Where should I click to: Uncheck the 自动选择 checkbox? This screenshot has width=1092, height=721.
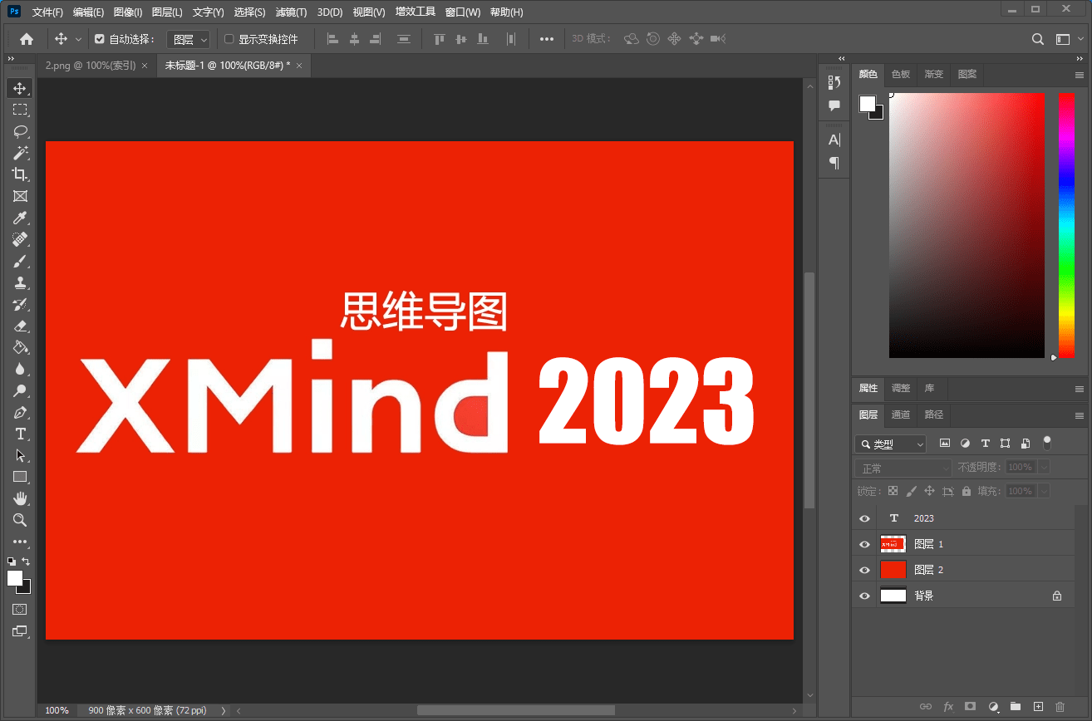100,39
